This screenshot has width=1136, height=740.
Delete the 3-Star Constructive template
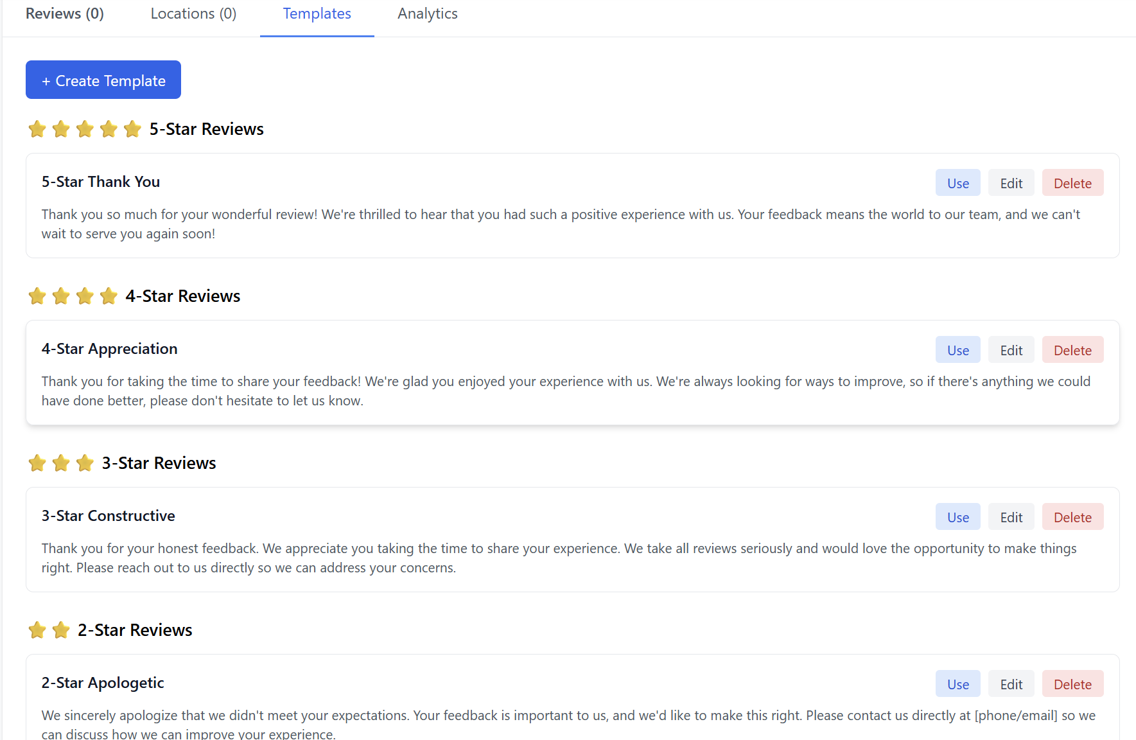[1072, 517]
